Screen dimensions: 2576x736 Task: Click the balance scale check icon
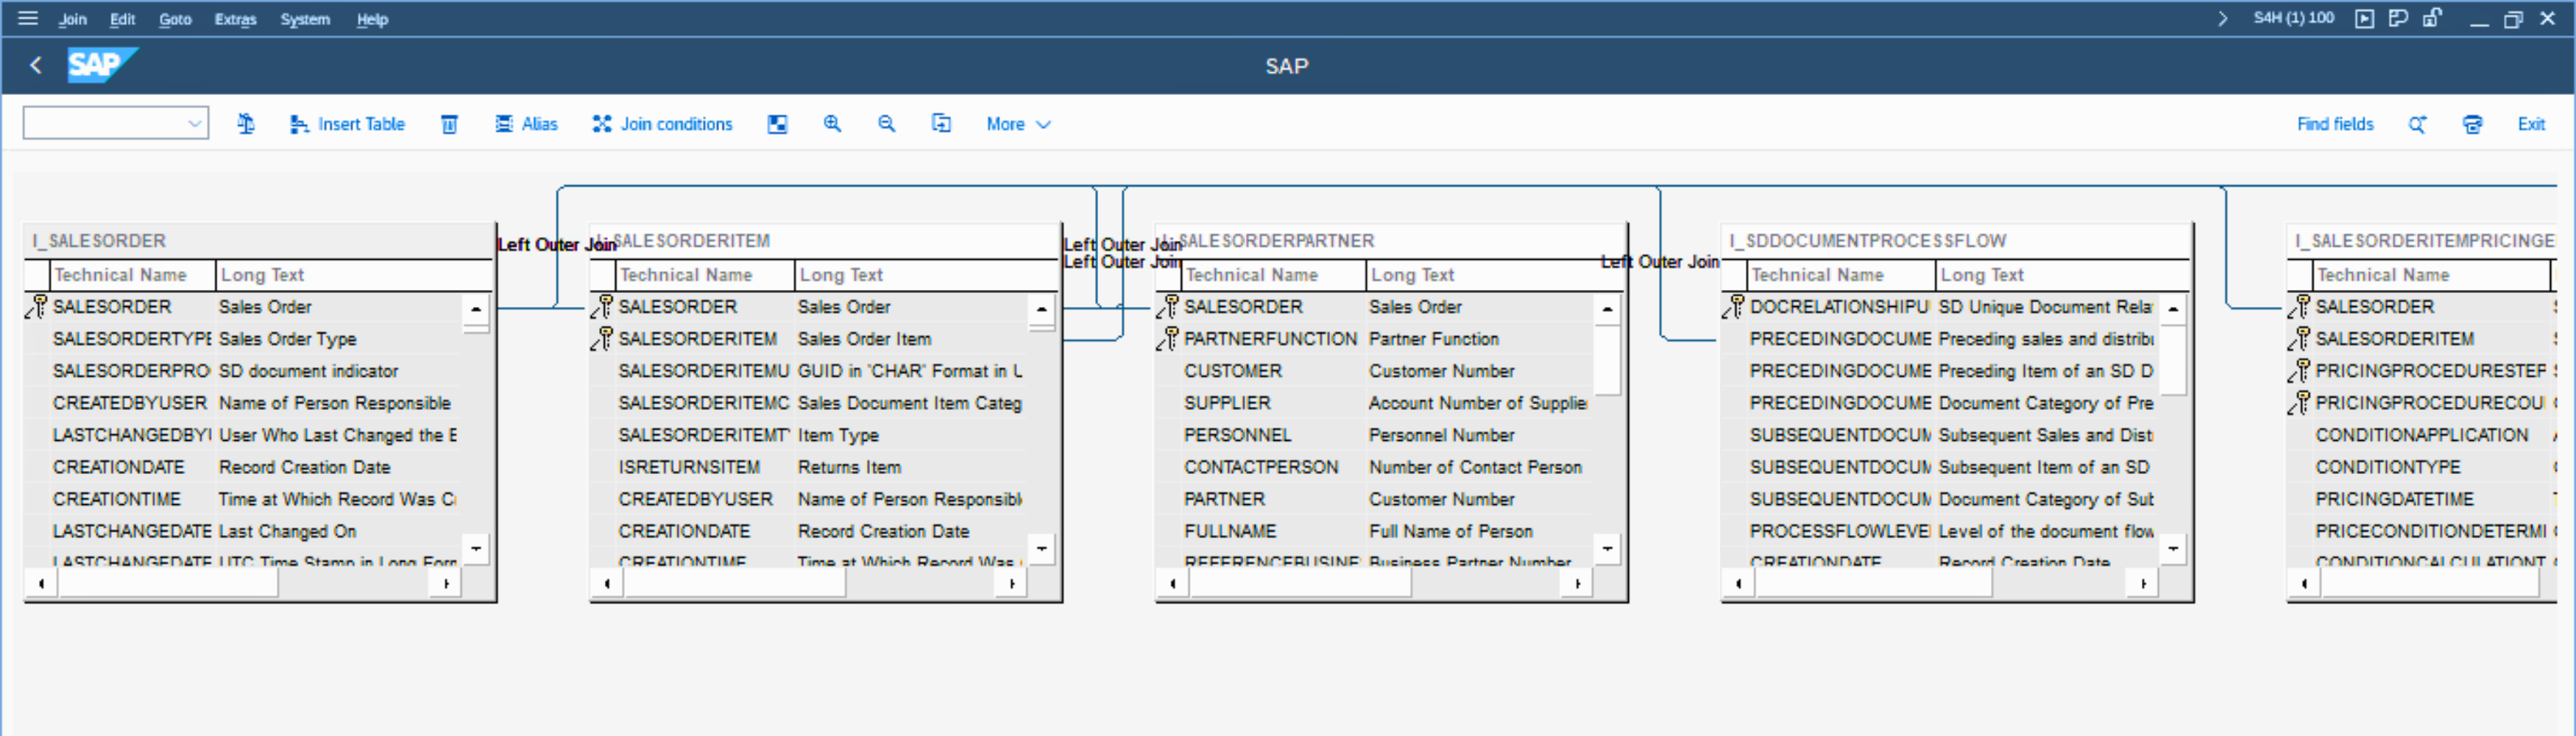click(x=246, y=124)
